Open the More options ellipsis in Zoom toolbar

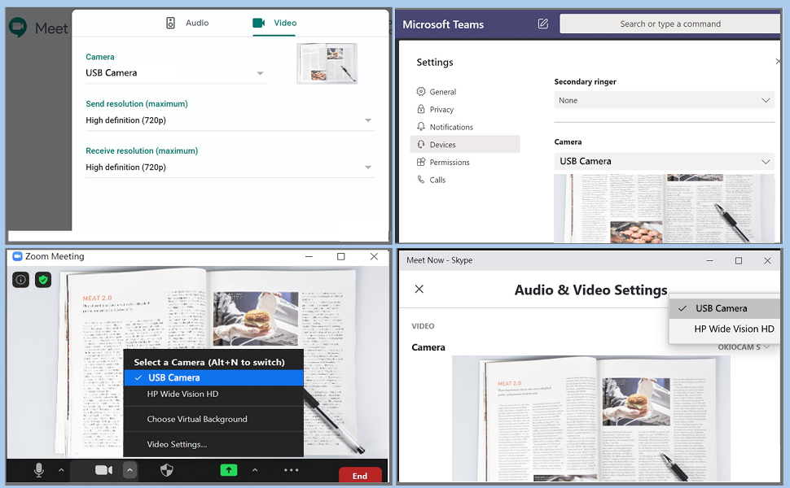(x=291, y=469)
